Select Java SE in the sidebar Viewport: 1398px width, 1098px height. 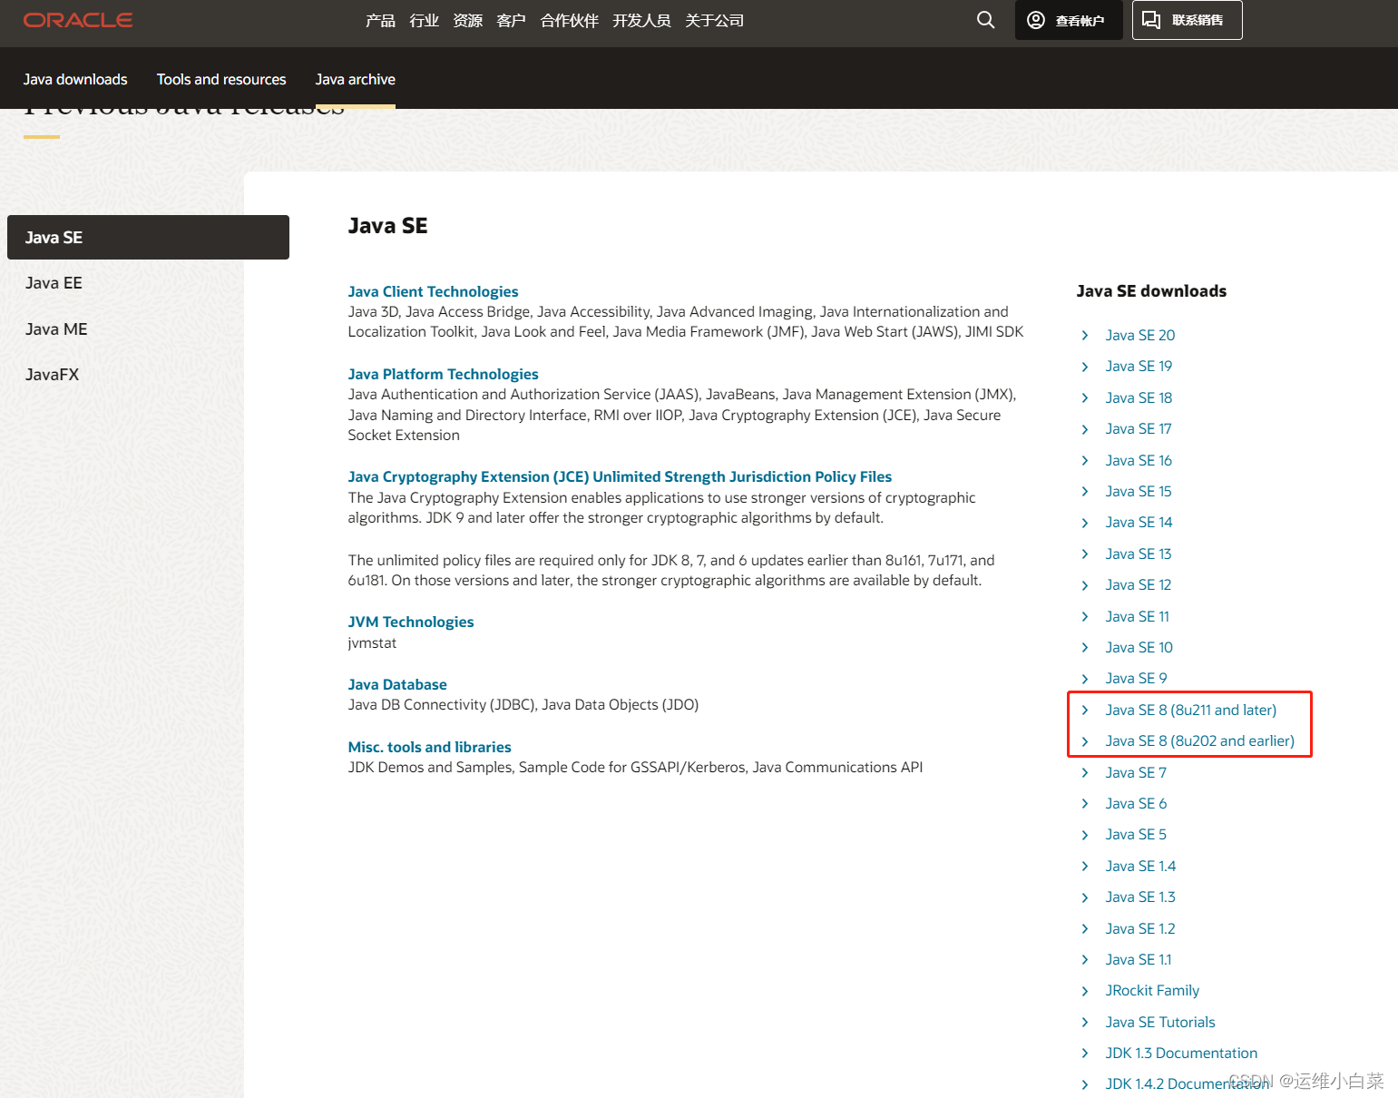pyautogui.click(x=148, y=237)
